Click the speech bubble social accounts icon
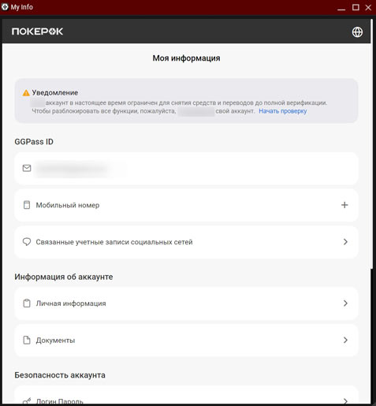 click(x=27, y=242)
